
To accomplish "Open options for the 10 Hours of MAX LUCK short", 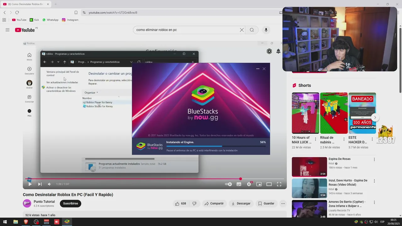I will click(x=315, y=139).
